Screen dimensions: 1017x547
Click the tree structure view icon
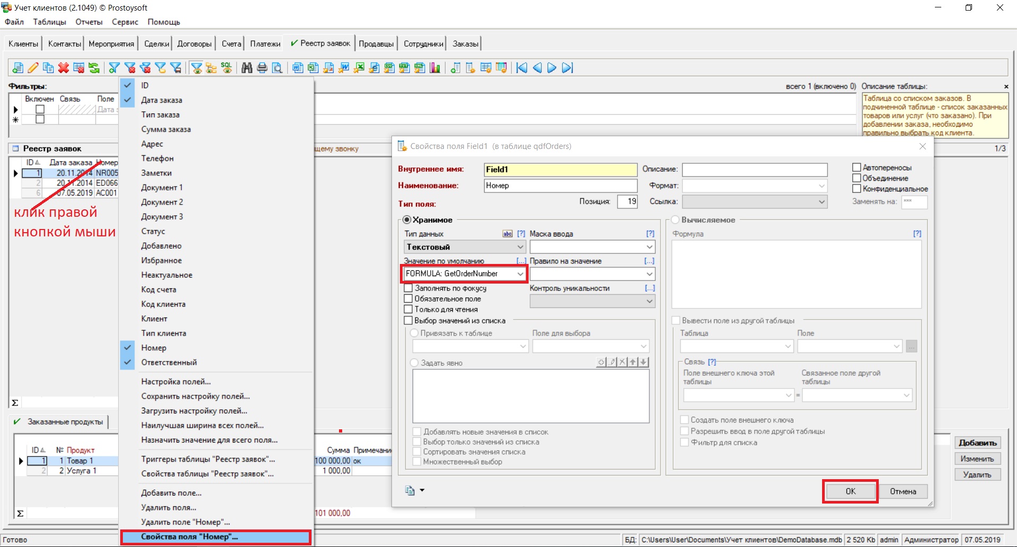click(211, 68)
